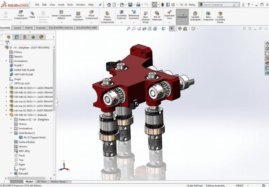Open the View Settings monitor icon

point(193,29)
